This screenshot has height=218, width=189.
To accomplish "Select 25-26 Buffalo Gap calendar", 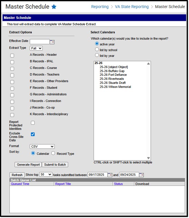I will [x=112, y=71].
